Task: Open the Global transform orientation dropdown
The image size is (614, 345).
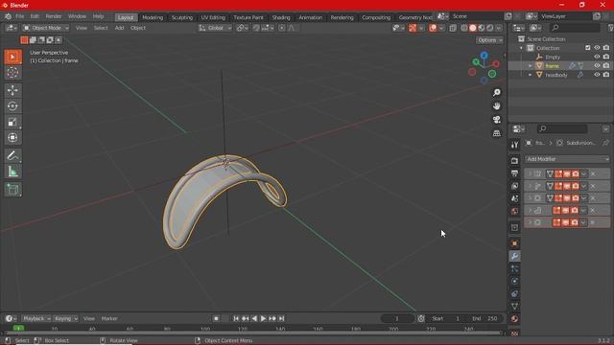Action: tap(215, 28)
